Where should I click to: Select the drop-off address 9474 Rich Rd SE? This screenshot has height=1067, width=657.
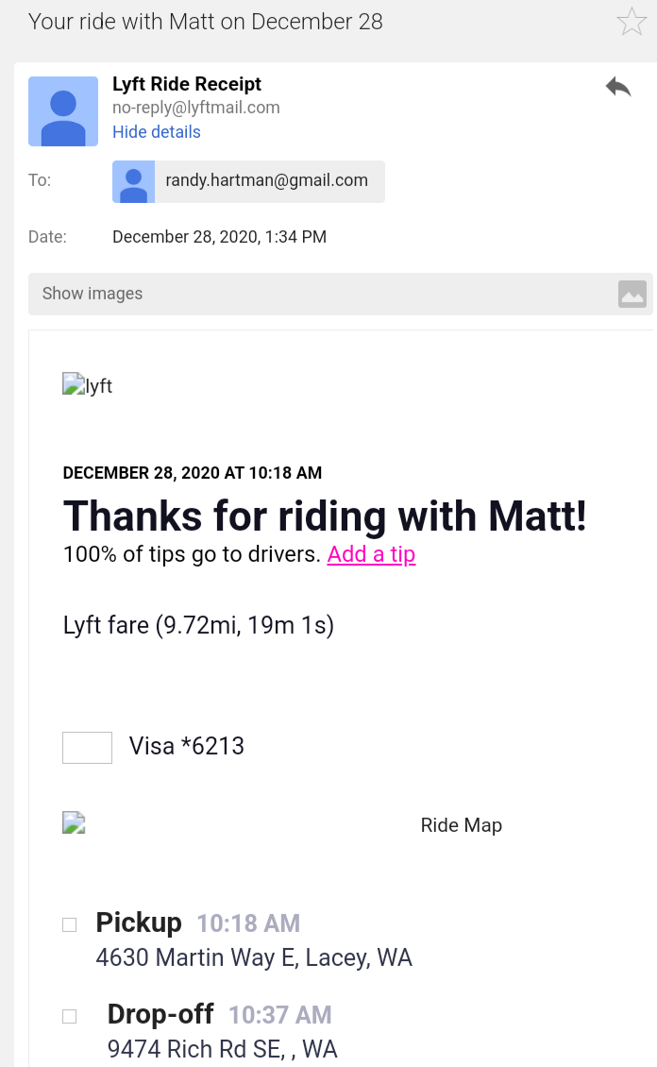[x=223, y=1048]
